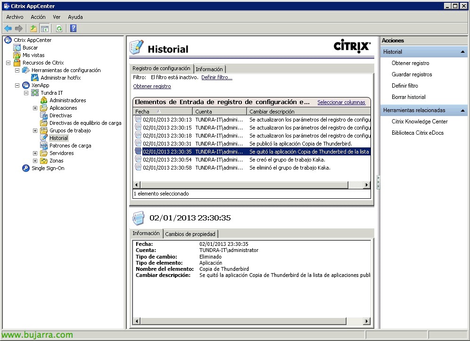Switch to the upper Información tab
470x341 pixels.
[x=209, y=69]
